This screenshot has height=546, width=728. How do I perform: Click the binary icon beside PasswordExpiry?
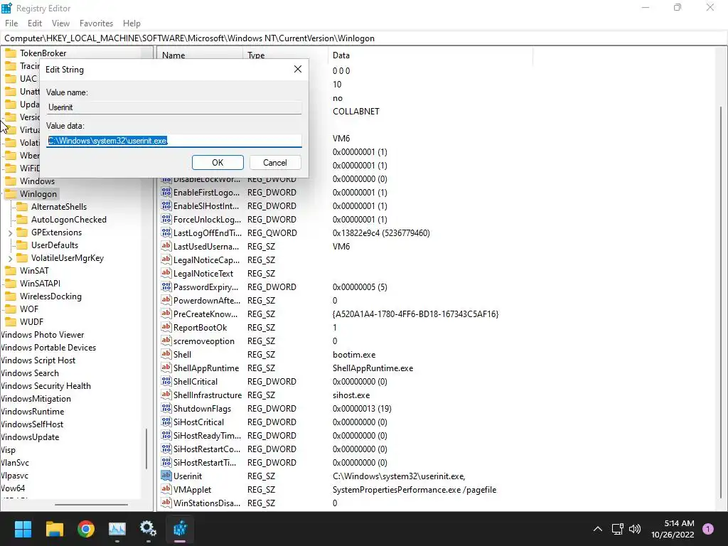tap(166, 287)
